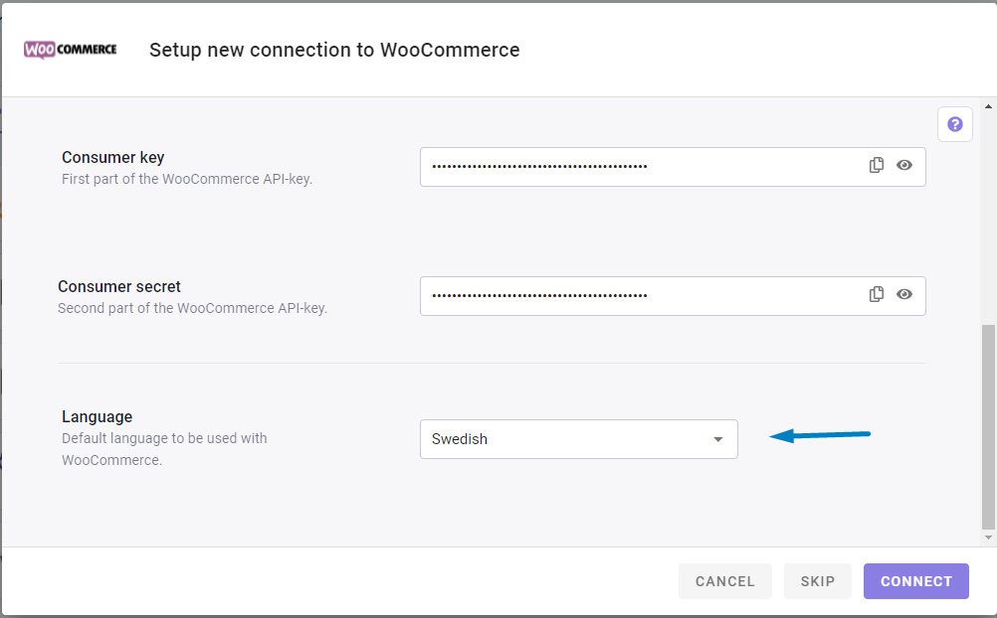997x618 pixels.
Task: Copy the Consumer key value
Action: 877,166
